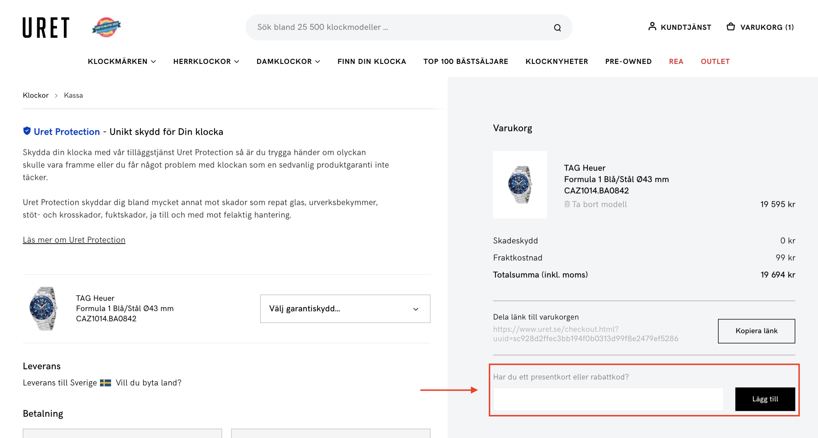Click the Kopiera länk button
The height and width of the screenshot is (438, 818).
pos(756,331)
